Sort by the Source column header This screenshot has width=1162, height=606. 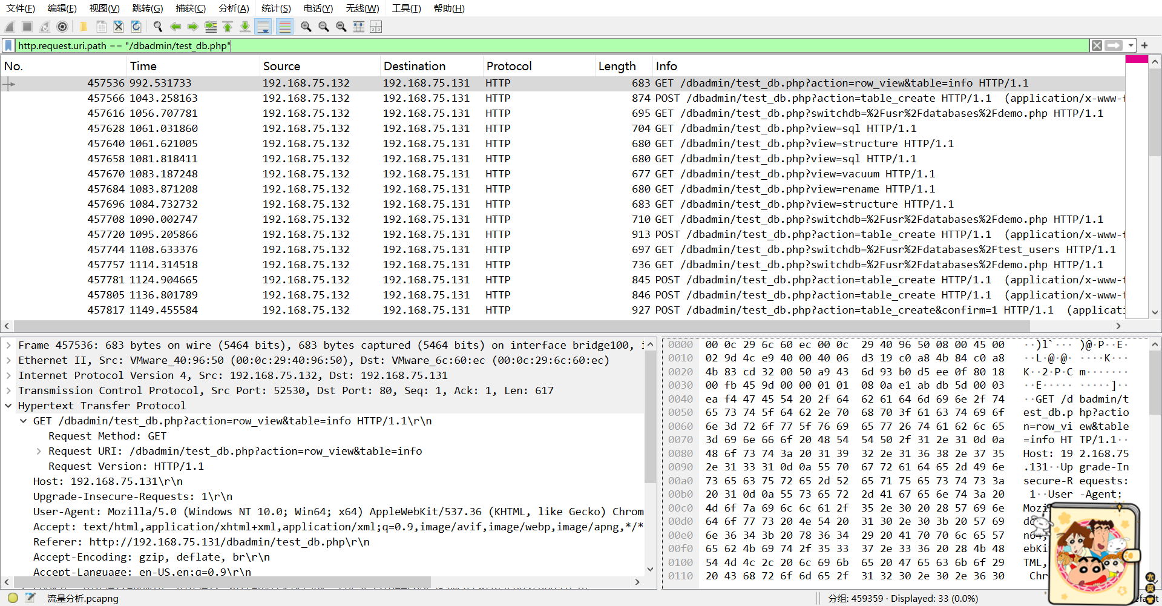(320, 66)
